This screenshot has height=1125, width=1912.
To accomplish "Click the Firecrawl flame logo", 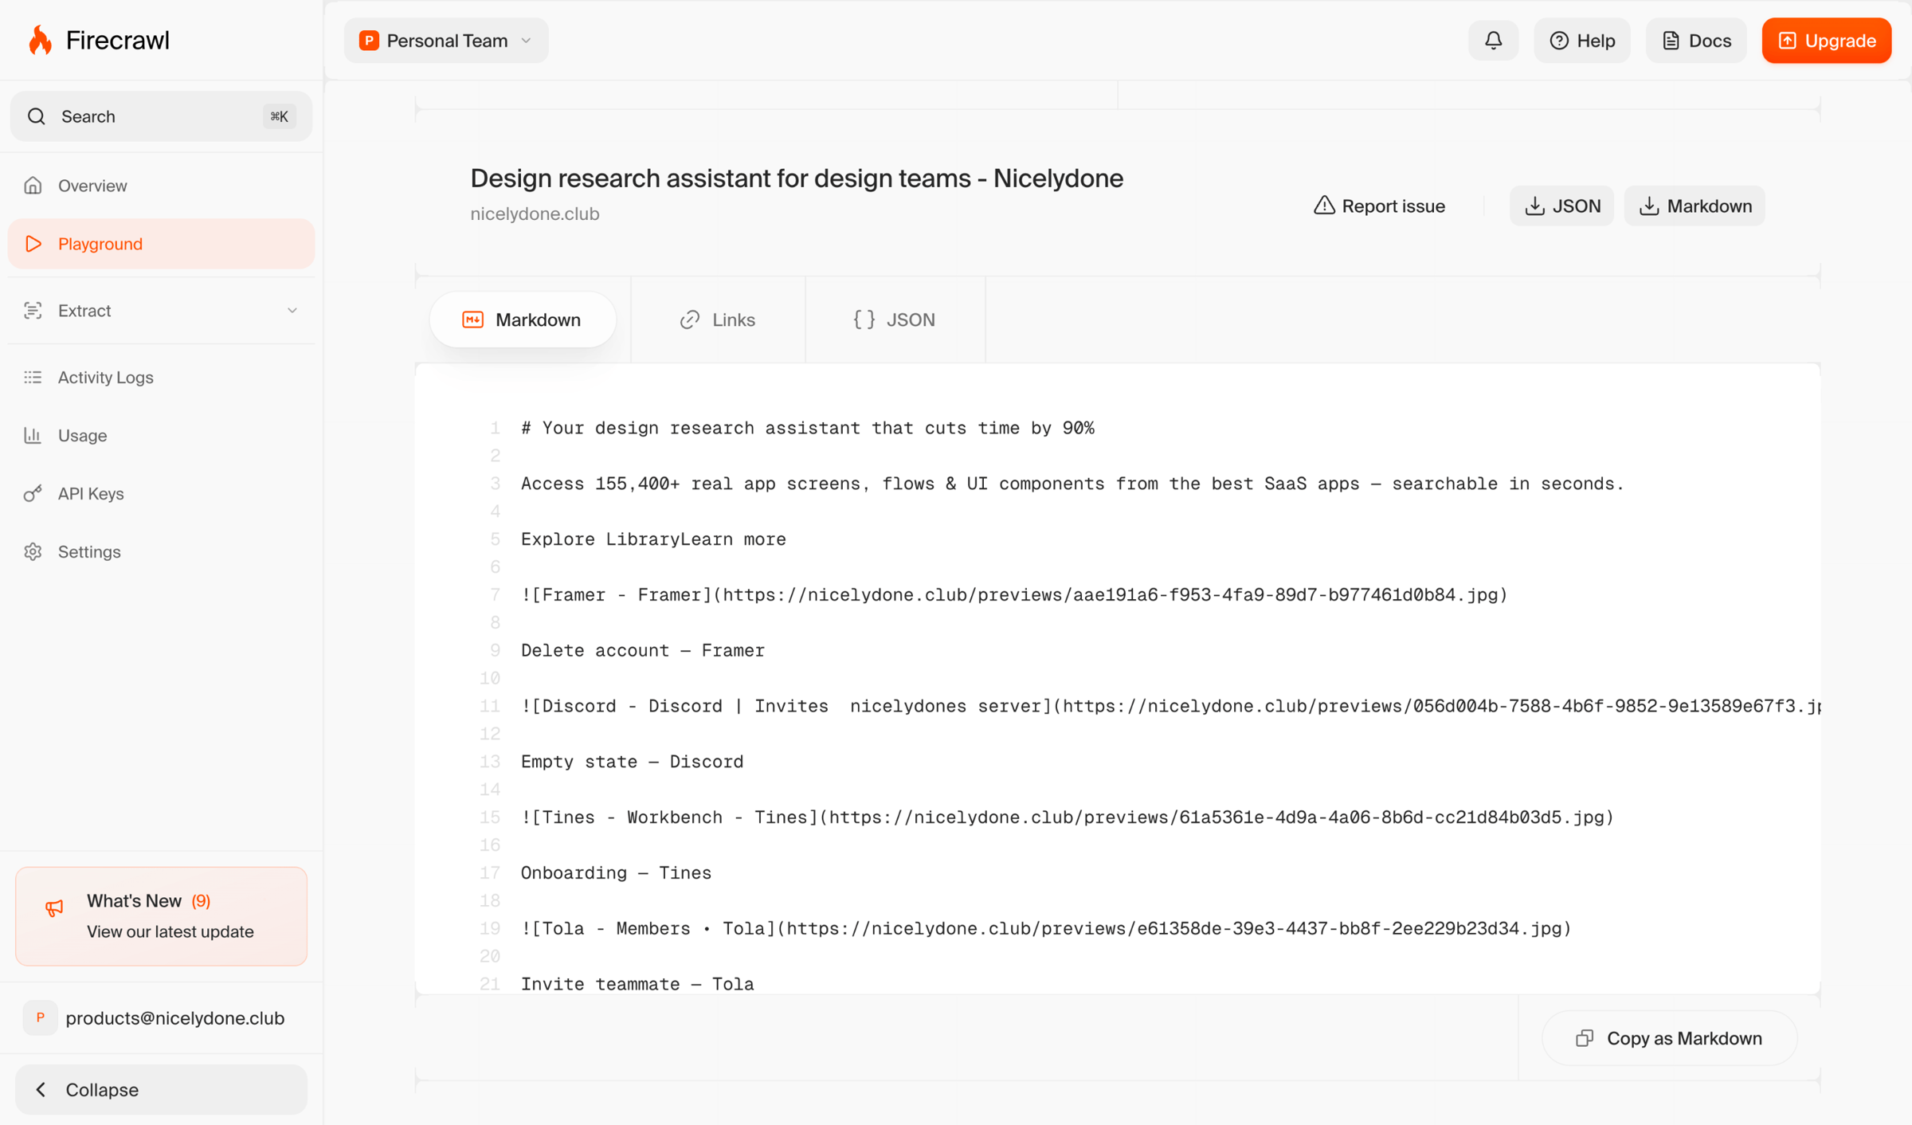I will pyautogui.click(x=40, y=40).
